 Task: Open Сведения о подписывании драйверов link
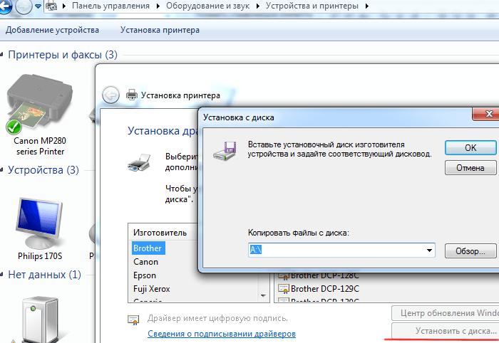point(222,334)
